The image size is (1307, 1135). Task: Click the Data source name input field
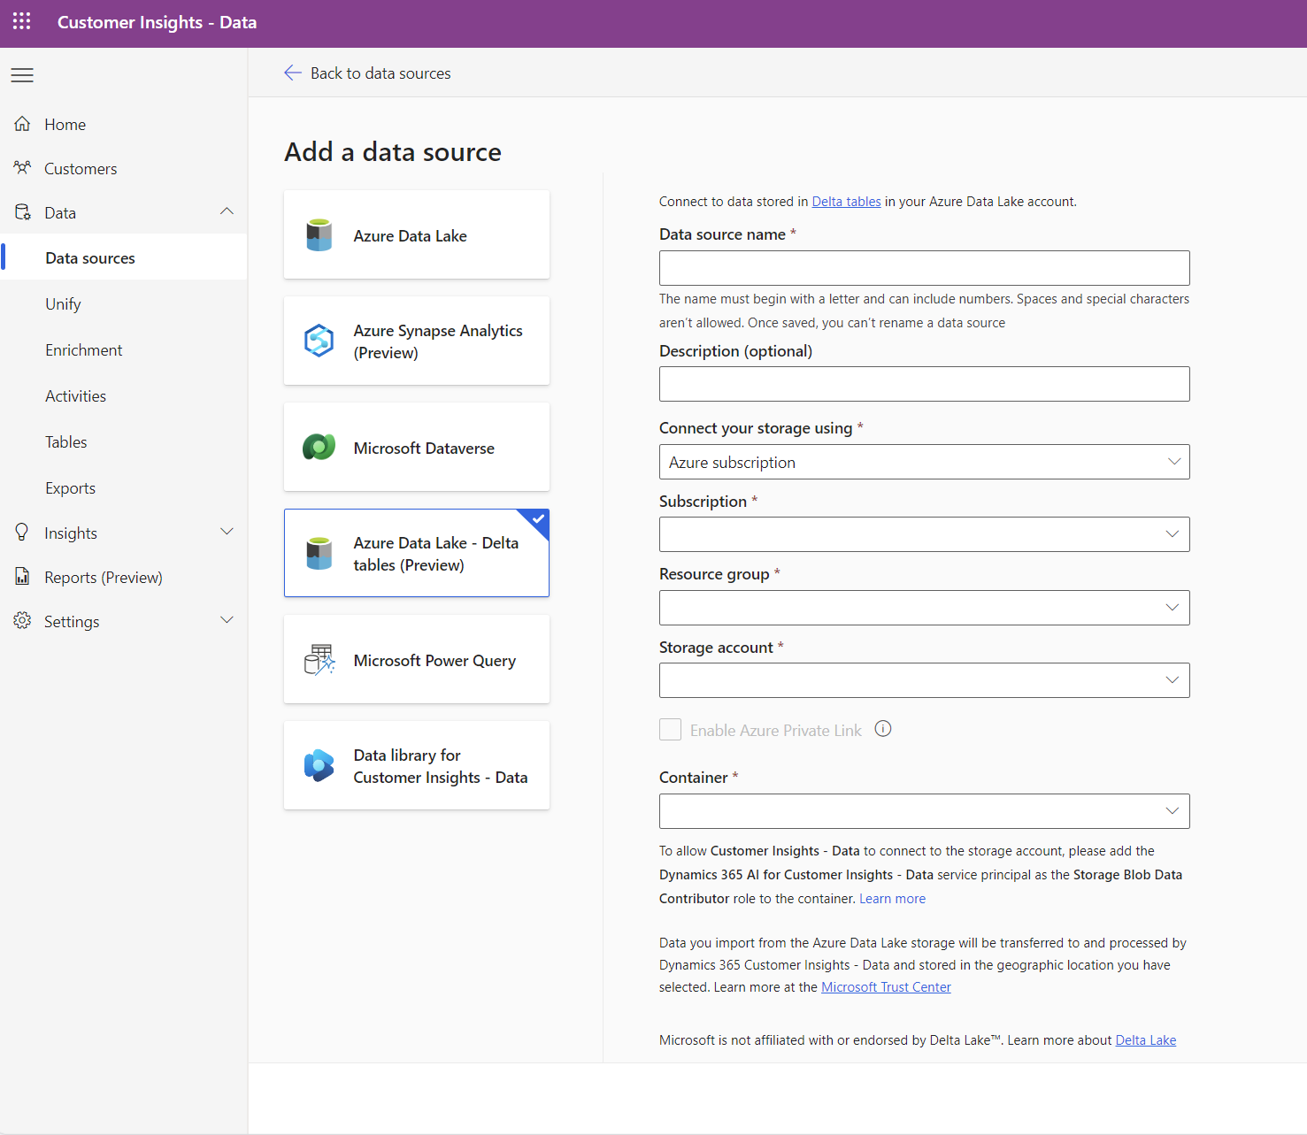[x=924, y=268]
